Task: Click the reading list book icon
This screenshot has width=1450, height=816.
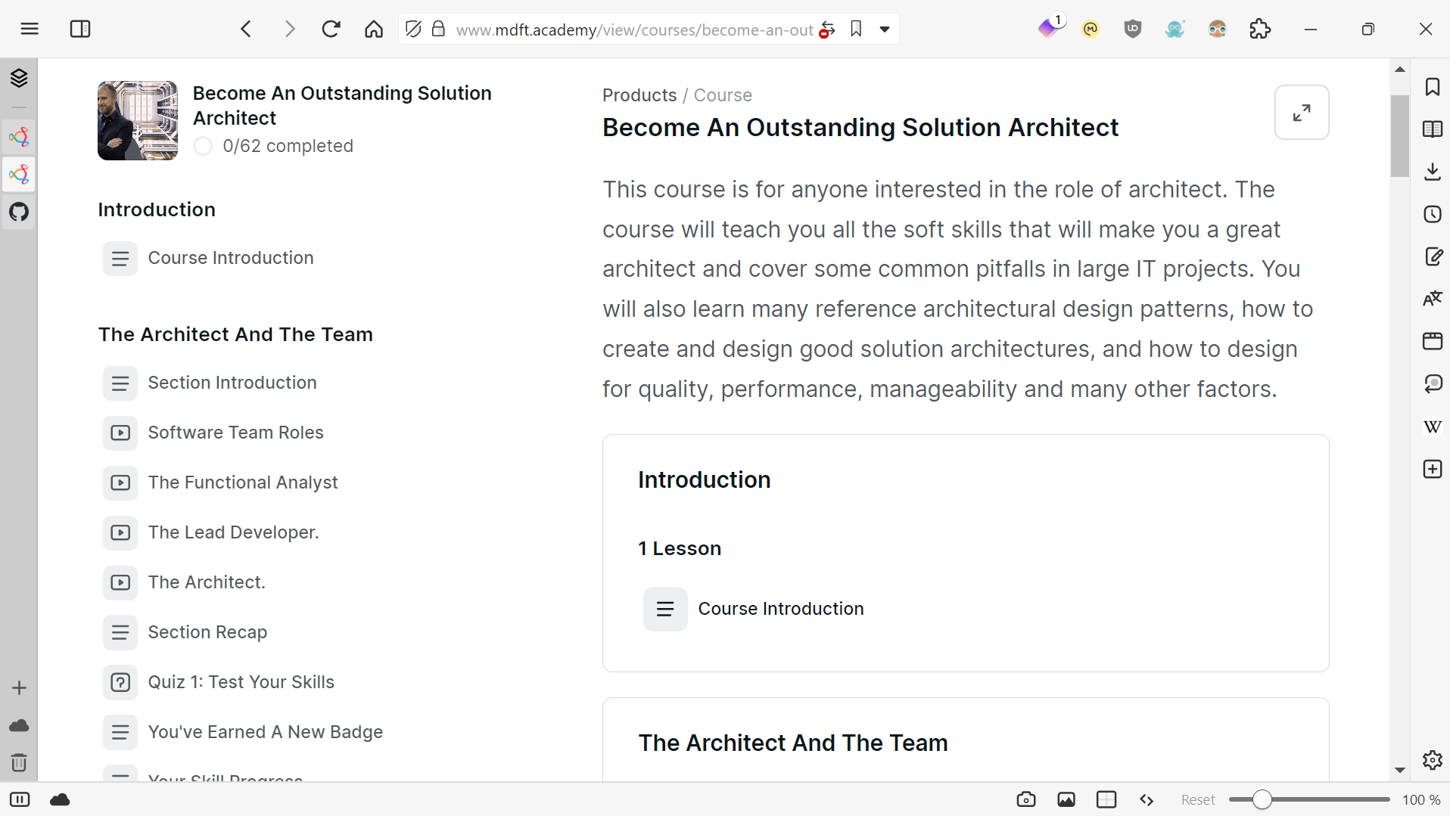Action: pos(1432,129)
